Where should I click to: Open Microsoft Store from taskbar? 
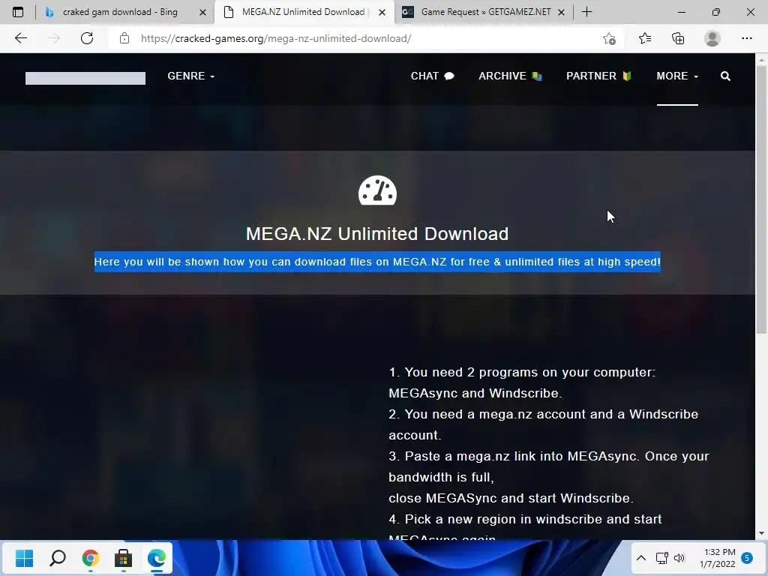coord(124,558)
